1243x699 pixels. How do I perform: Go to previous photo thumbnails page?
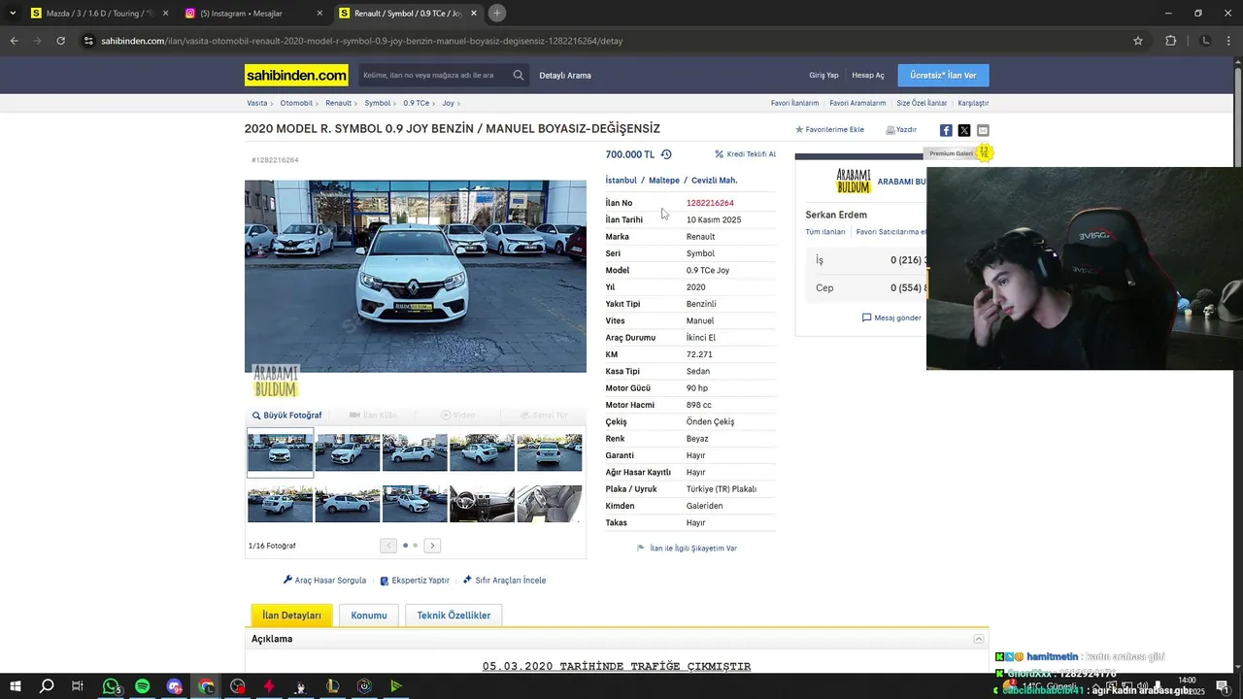pyautogui.click(x=388, y=546)
